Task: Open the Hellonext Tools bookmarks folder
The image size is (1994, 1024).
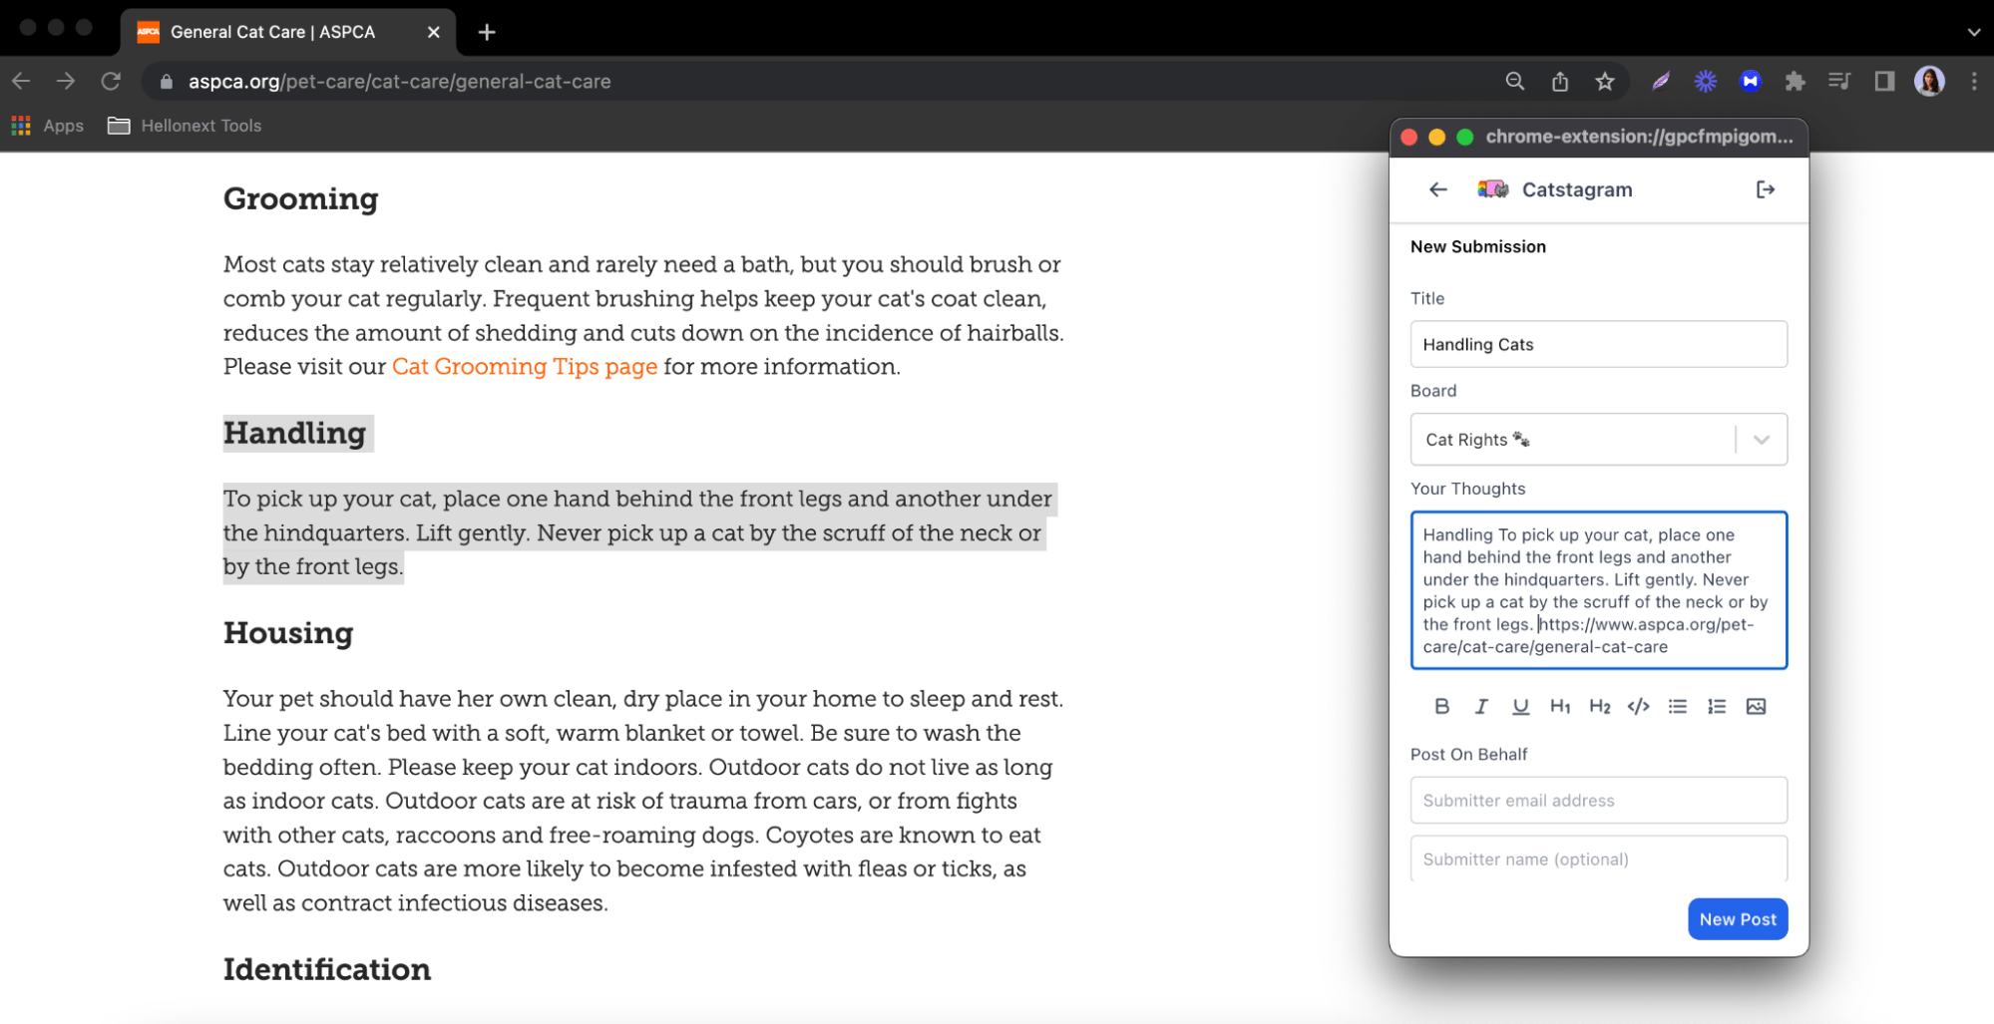Action: tap(184, 125)
